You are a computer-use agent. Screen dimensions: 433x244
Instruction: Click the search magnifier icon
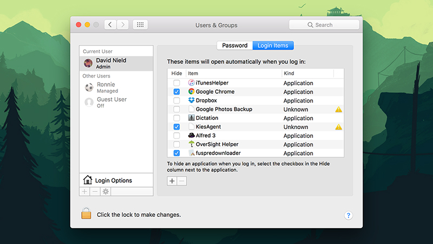click(x=310, y=25)
